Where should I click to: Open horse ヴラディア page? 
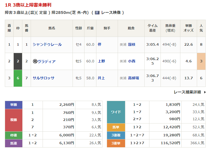coord(46,61)
